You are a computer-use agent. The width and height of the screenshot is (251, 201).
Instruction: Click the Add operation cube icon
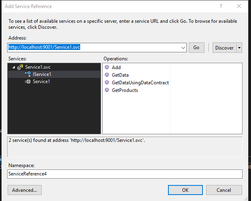[107, 67]
